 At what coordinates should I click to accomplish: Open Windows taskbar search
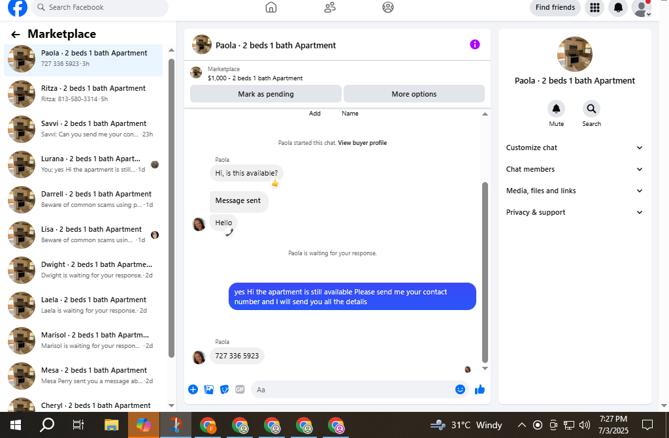pyautogui.click(x=47, y=425)
